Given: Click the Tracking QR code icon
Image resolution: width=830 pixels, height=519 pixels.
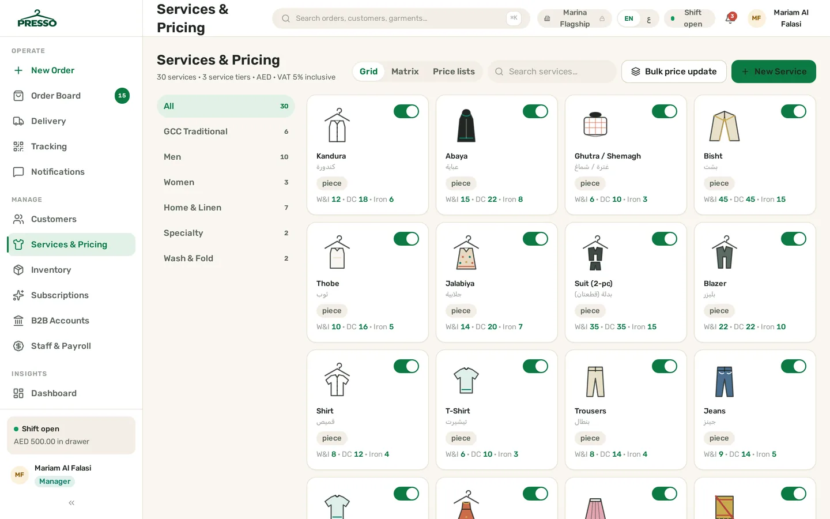Looking at the screenshot, I should click(x=18, y=146).
